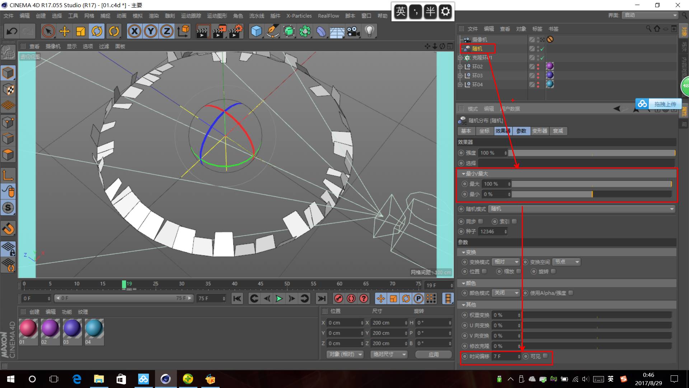Image resolution: width=689 pixels, height=388 pixels.
Task: Toggle the 可见 checkbox
Action: [545, 356]
